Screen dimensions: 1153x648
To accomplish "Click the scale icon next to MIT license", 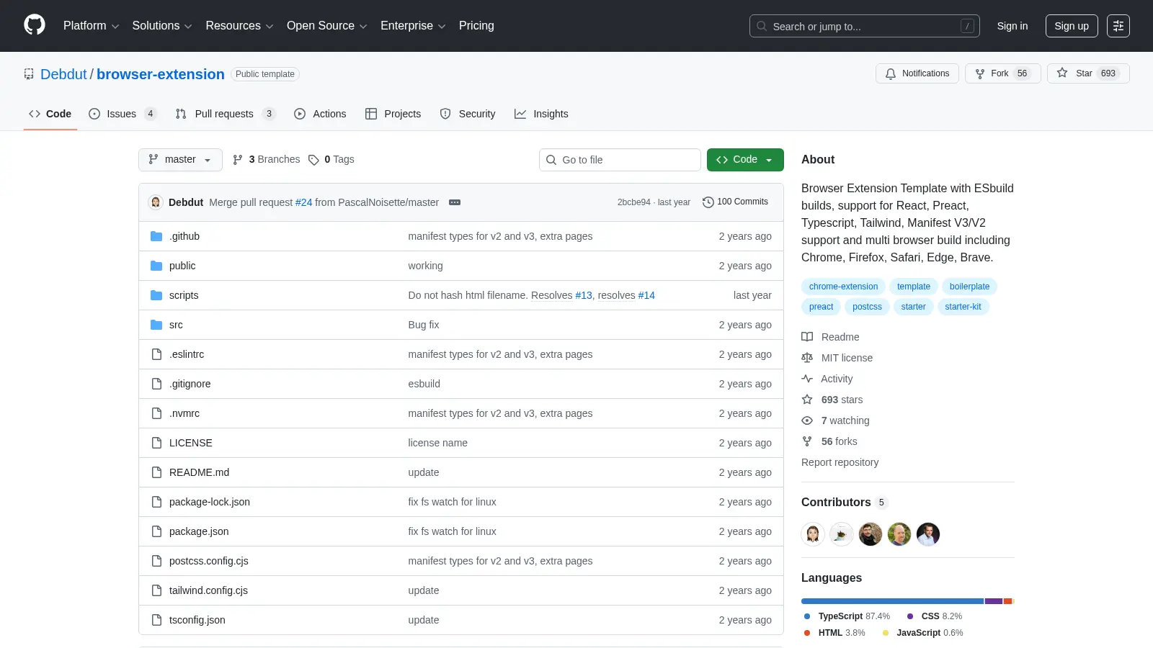I will click(807, 358).
